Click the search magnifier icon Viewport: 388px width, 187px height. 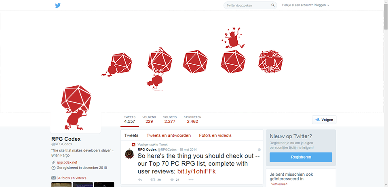[x=273, y=5]
